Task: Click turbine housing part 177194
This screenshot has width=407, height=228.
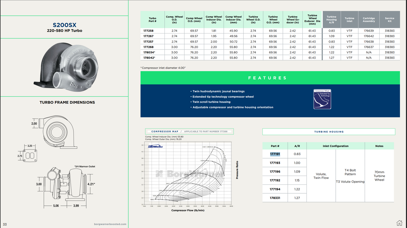Action: [x=275, y=189]
